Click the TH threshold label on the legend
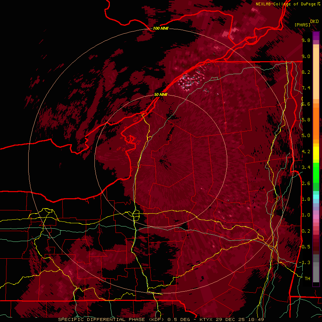 click(307, 279)
